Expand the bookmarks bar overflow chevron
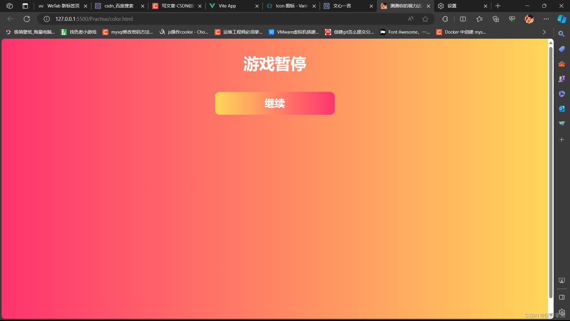Screen dimensions: 570x321 click(544, 32)
